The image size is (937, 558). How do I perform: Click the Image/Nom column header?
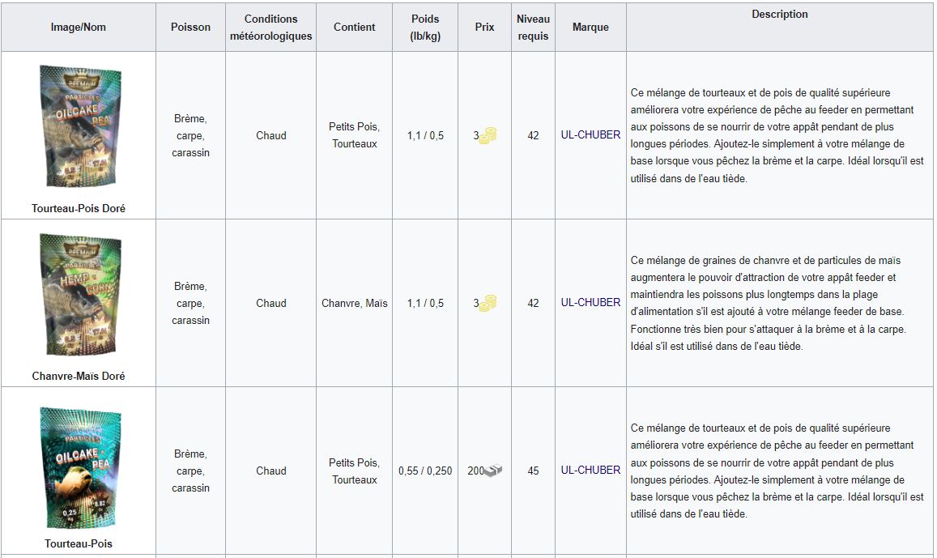coord(79,27)
